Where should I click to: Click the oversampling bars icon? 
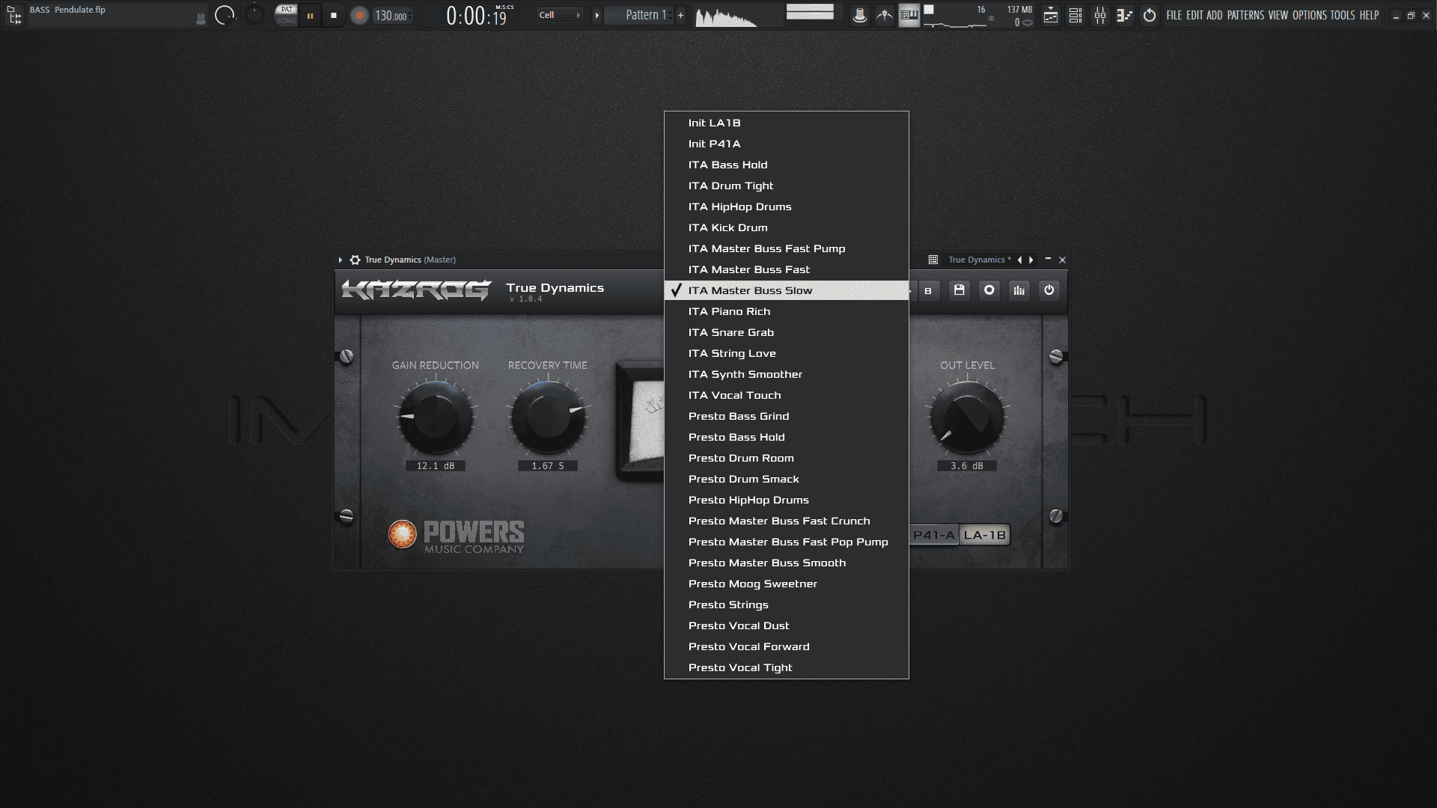pyautogui.click(x=1019, y=290)
